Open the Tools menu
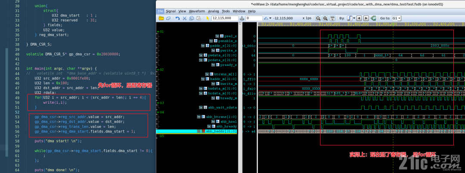Image resolution: width=465 pixels, height=173 pixels. (x=226, y=11)
